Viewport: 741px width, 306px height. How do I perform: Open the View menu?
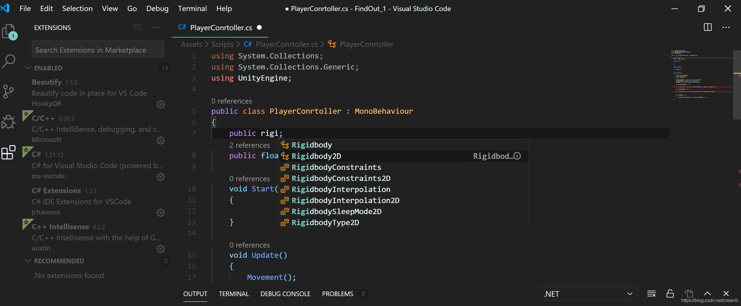click(110, 8)
